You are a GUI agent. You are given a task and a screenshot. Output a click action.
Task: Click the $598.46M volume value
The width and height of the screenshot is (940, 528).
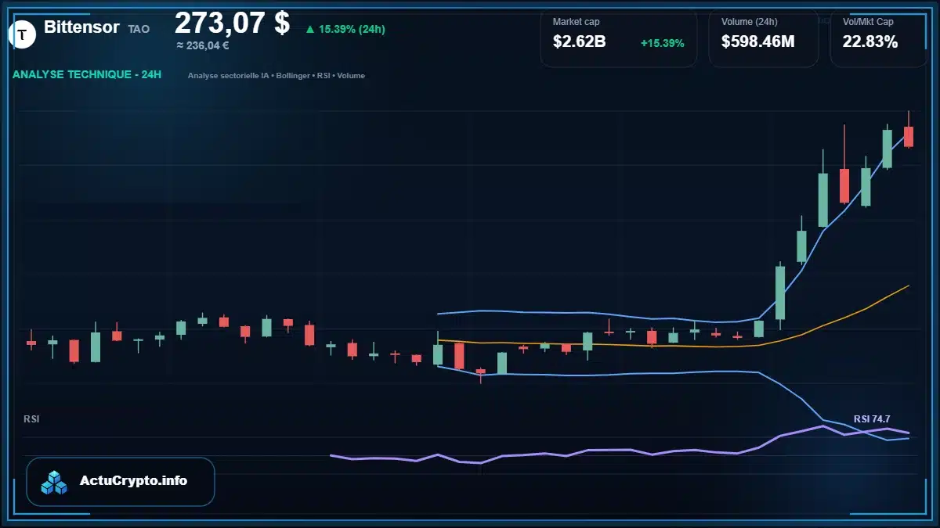pos(757,42)
